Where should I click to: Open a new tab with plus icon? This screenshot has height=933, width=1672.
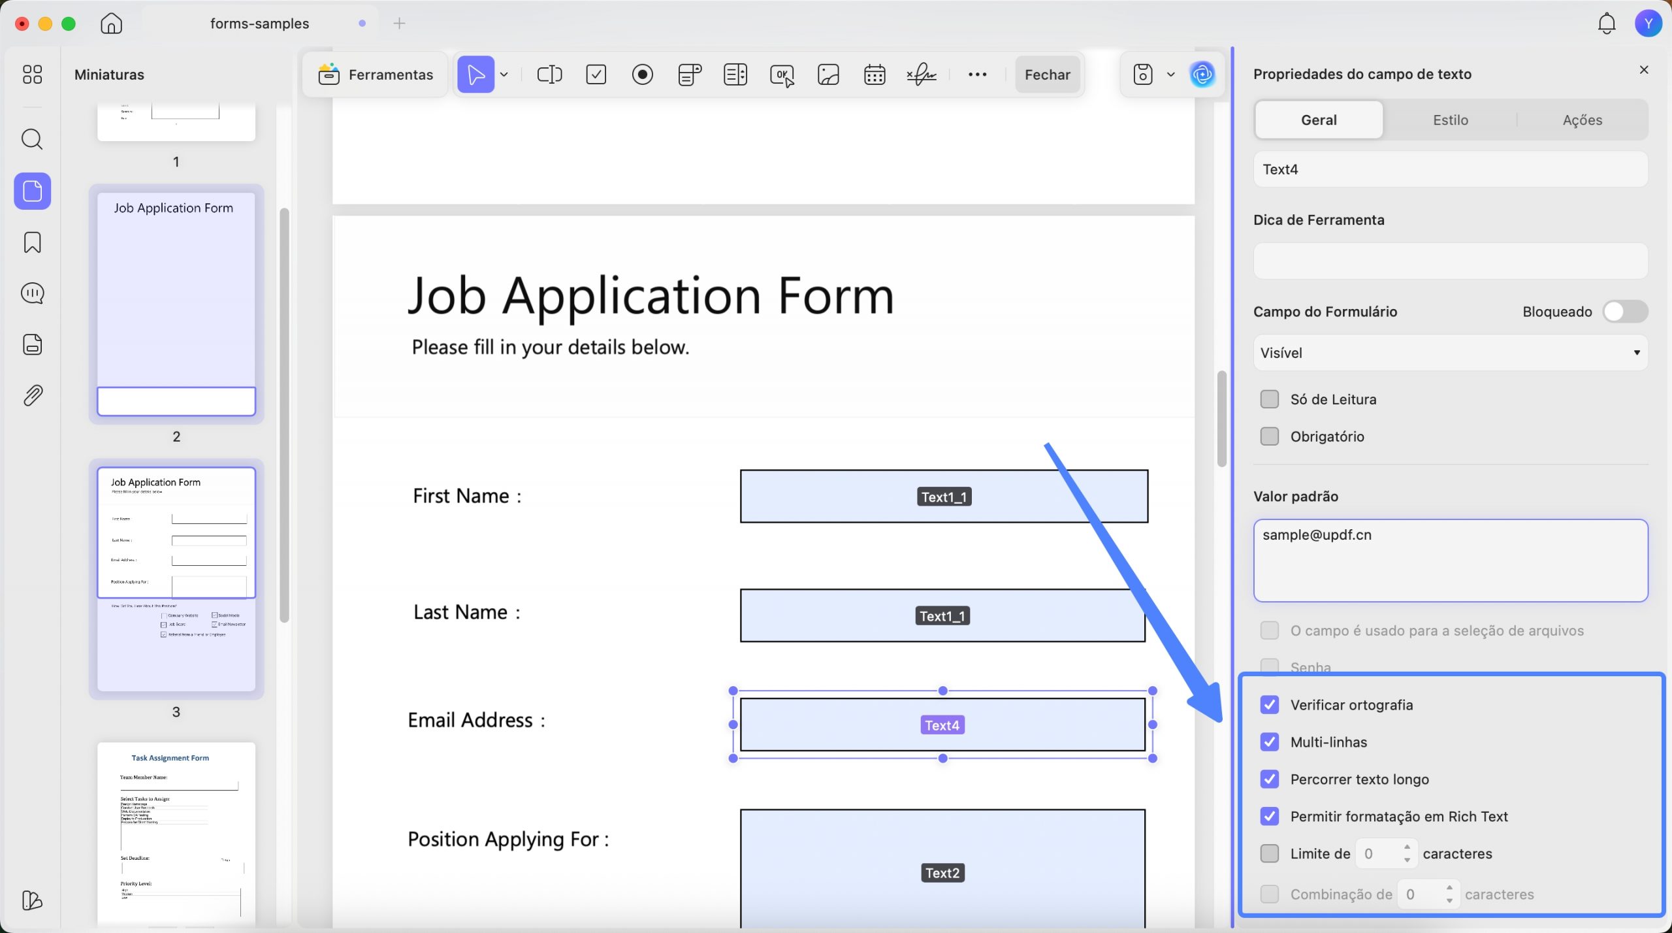(x=399, y=24)
